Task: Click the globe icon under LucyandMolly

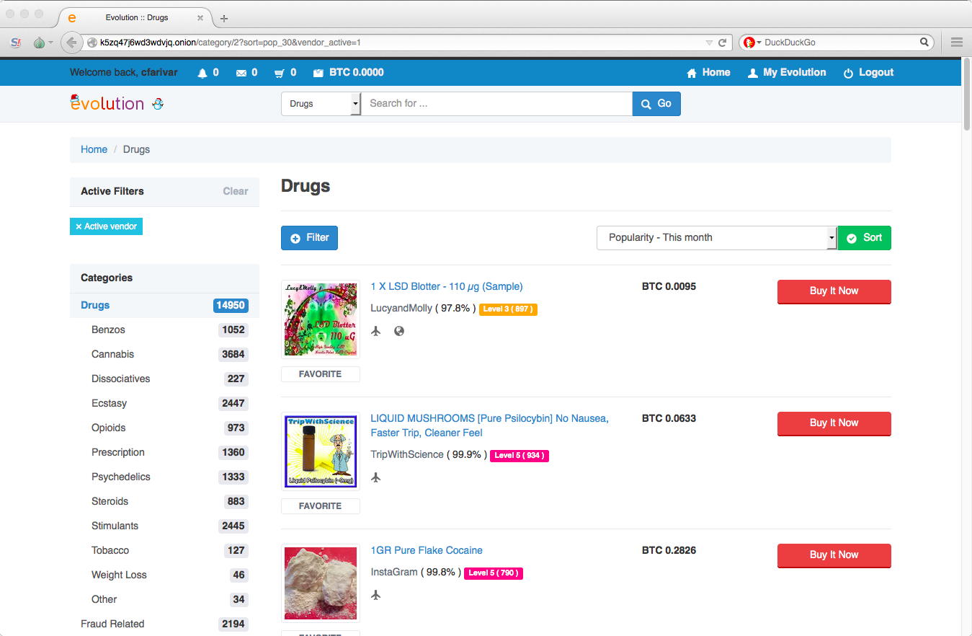Action: pos(399,331)
